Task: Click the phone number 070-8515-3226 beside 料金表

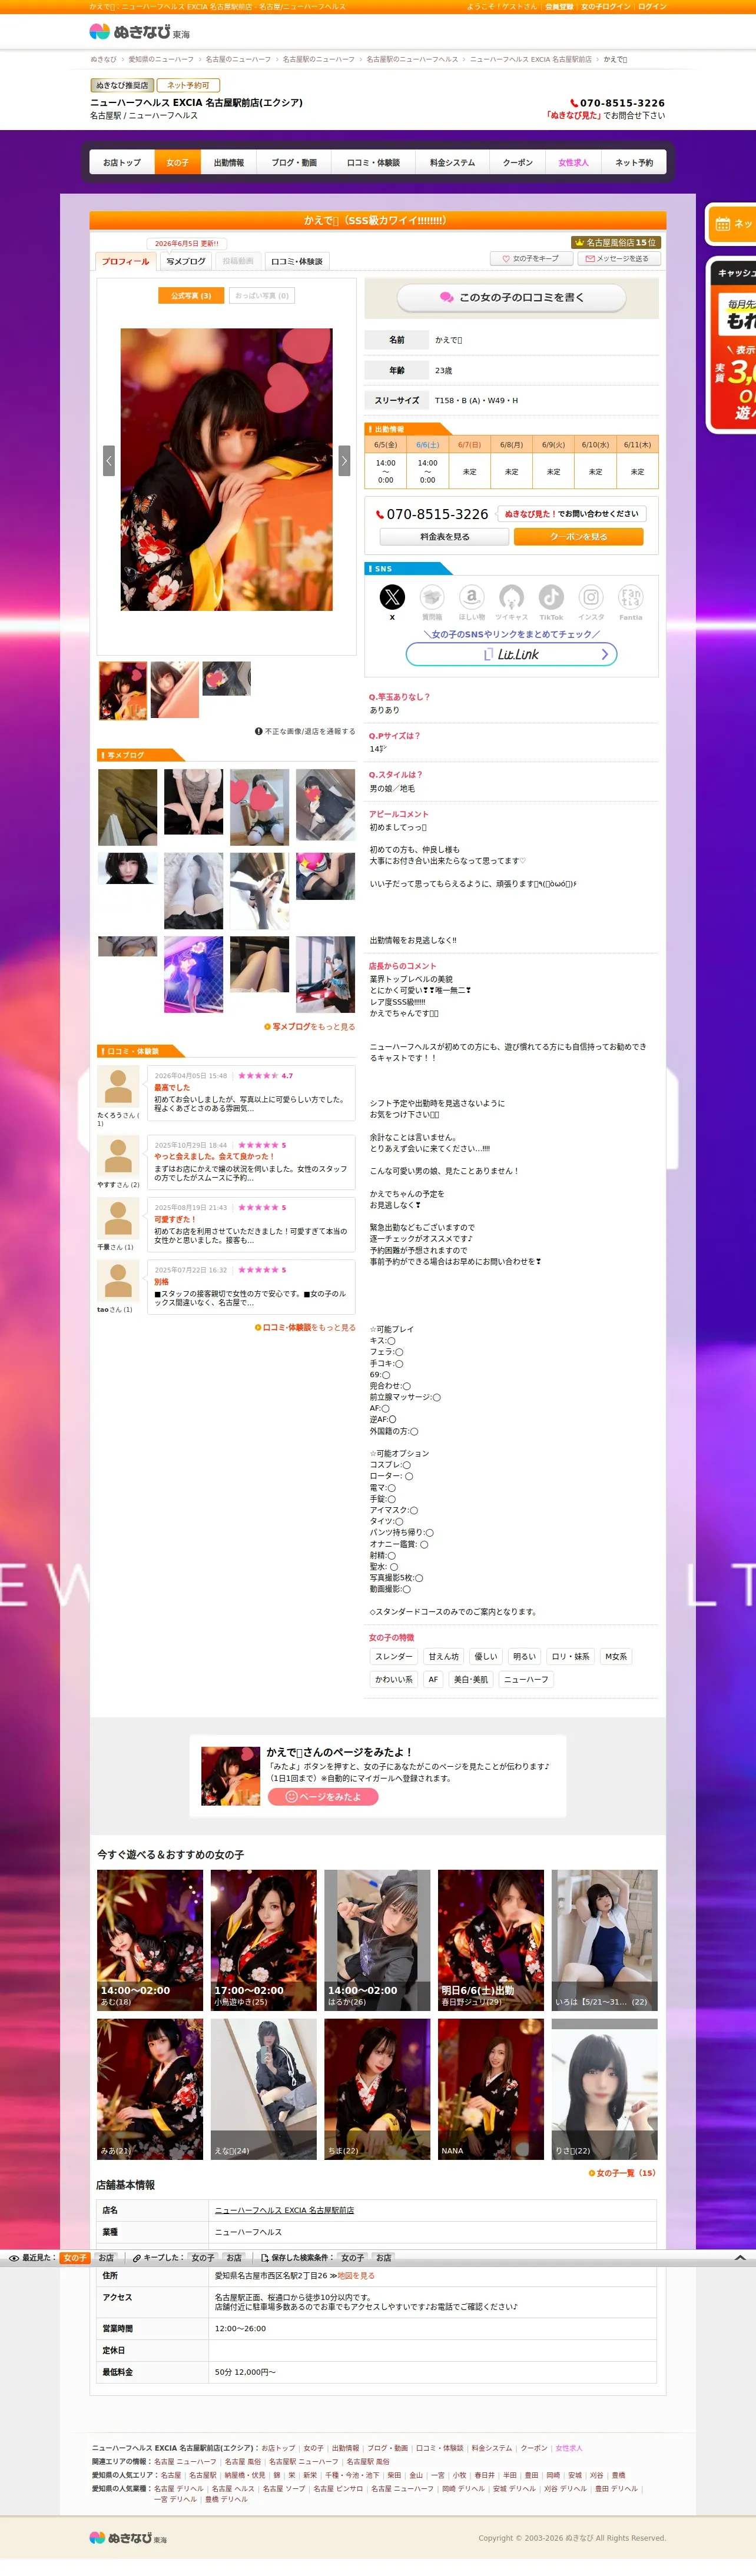Action: (437, 514)
